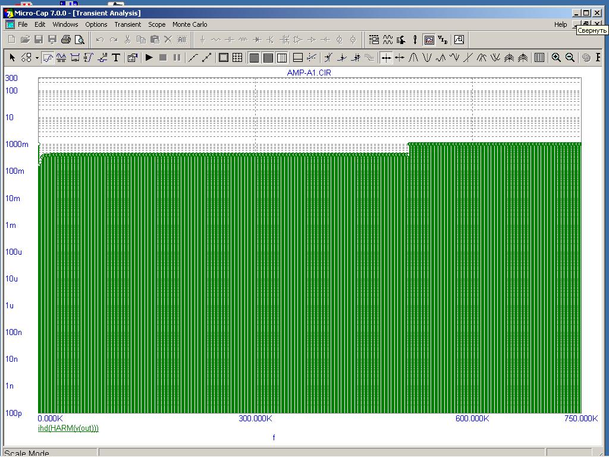Zoom in with magnifier plus
609x457 pixels.
[556, 58]
